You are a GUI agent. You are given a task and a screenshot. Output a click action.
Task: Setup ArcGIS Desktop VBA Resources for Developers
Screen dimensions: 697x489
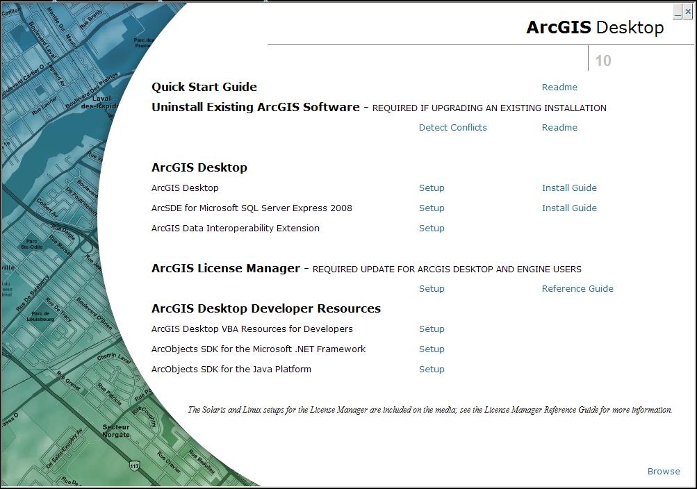click(431, 329)
